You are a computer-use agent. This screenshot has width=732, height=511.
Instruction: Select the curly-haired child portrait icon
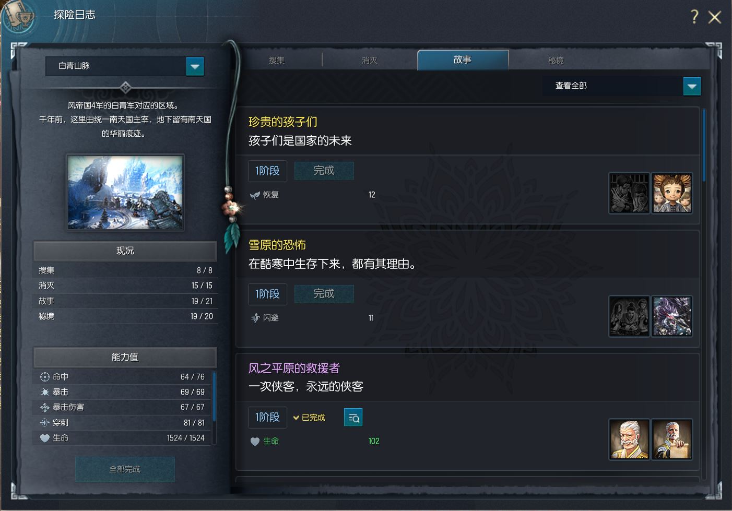672,193
